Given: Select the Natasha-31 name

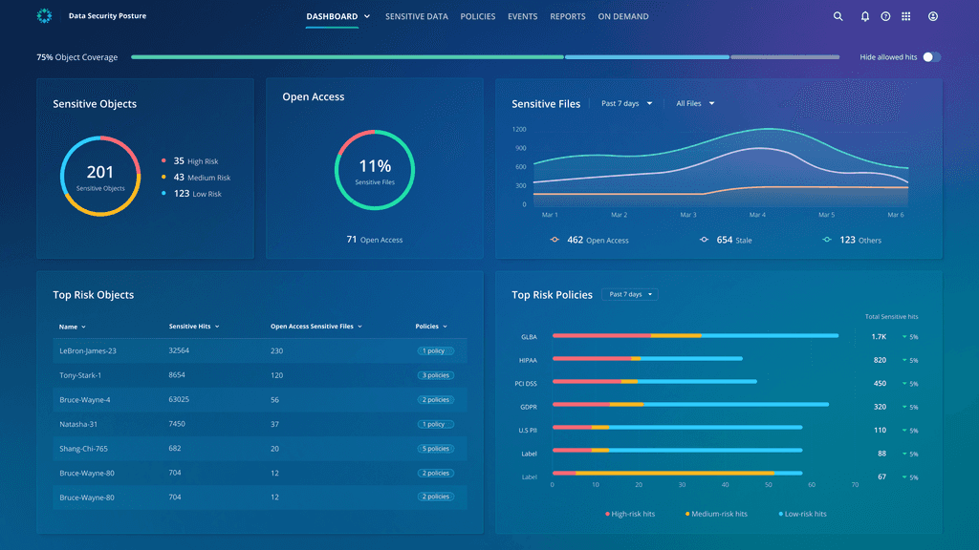Looking at the screenshot, I should coord(78,424).
